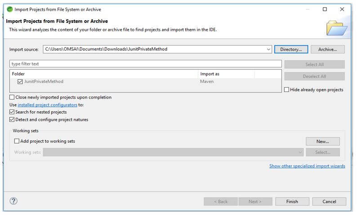This screenshot has width=358, height=218.
Task: Maximize the Import Projects dialog window
Action: point(325,9)
